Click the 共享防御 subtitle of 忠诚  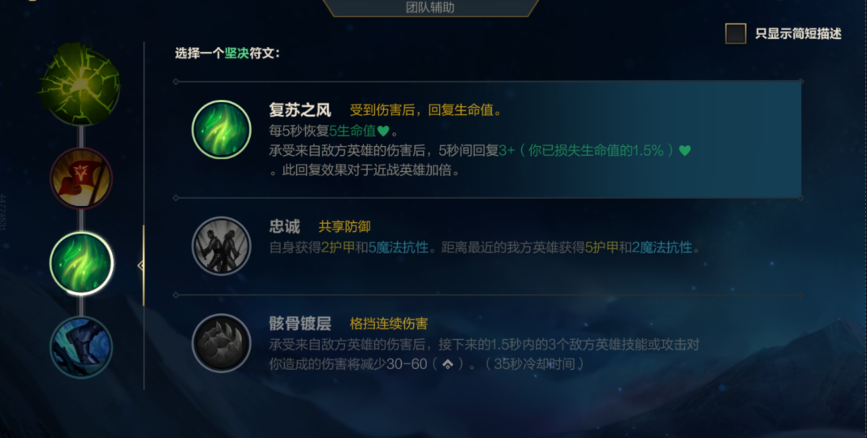point(344,226)
